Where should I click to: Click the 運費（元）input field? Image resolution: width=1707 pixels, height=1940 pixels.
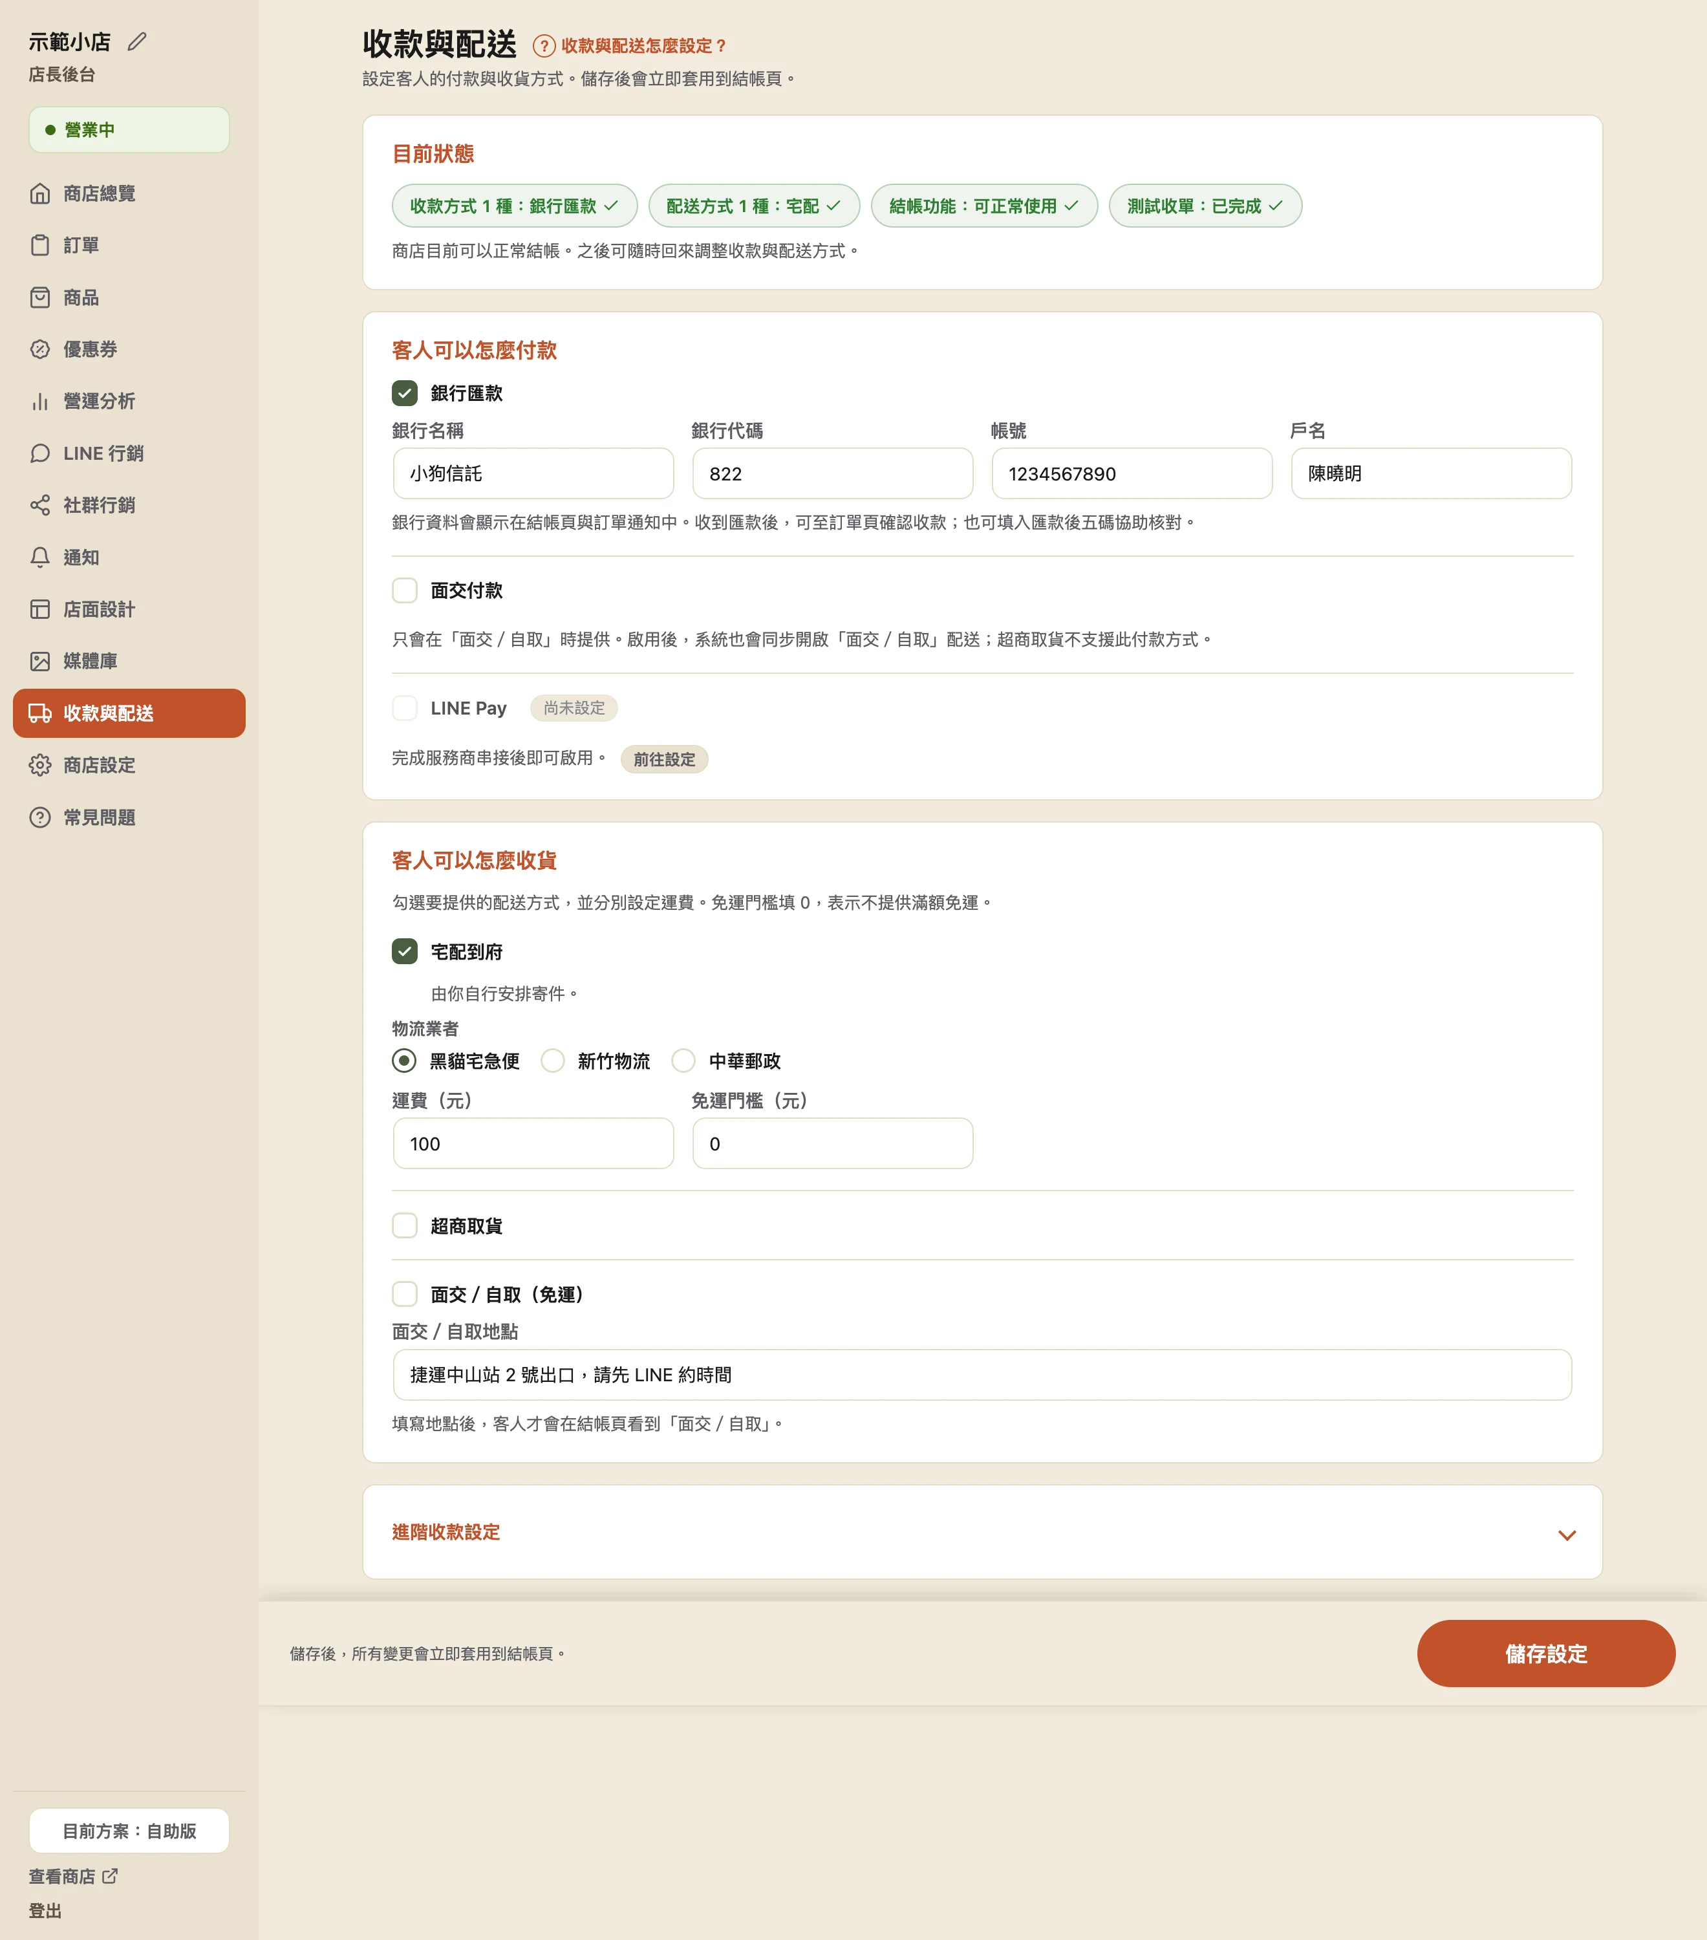pyautogui.click(x=533, y=1144)
